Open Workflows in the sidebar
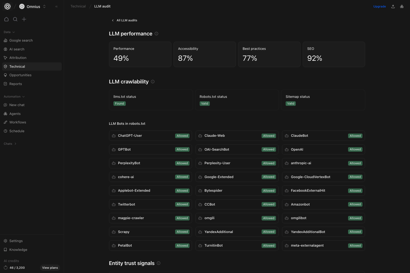Image resolution: width=410 pixels, height=273 pixels. 32,122
